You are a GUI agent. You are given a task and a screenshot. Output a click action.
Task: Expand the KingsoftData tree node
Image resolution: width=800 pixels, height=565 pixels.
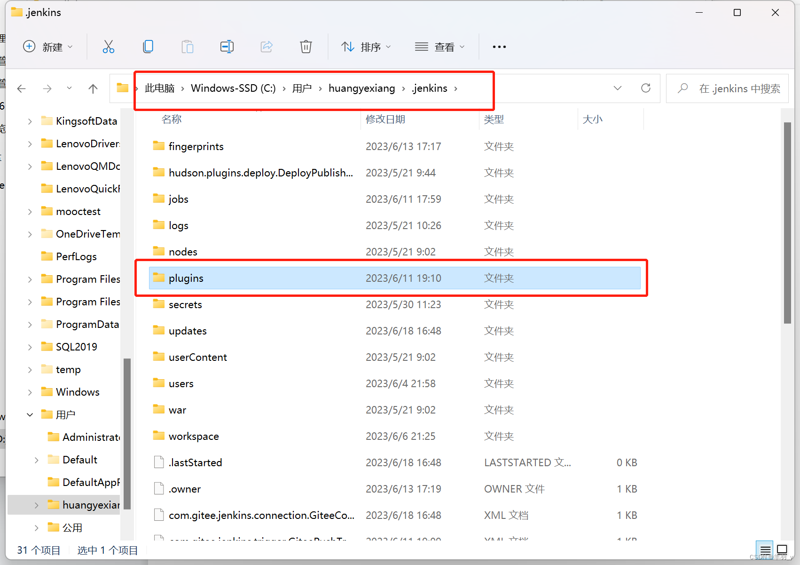coord(30,121)
